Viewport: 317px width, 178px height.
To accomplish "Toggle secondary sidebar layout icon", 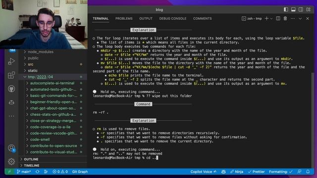I will [301, 9].
